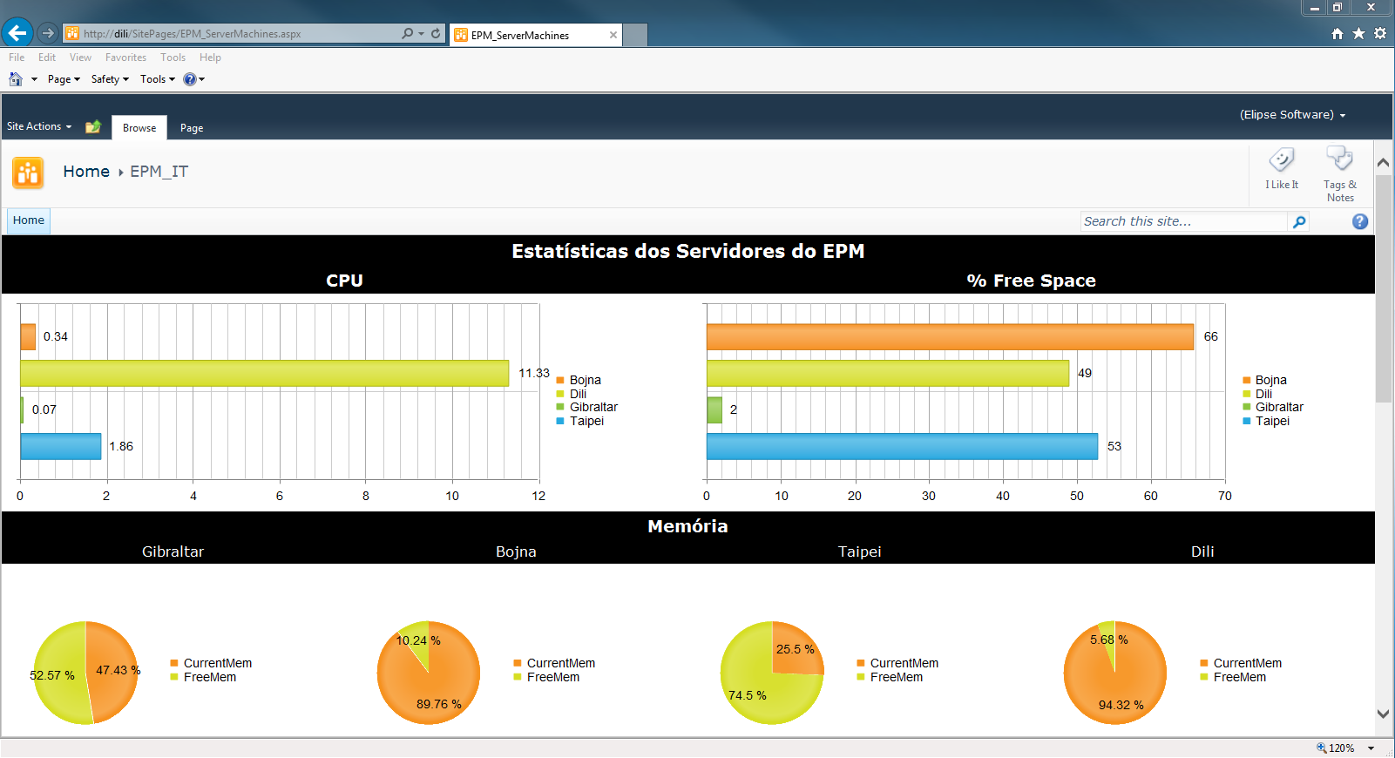
Task: Click the orange SharePoint site logo
Action: click(28, 173)
